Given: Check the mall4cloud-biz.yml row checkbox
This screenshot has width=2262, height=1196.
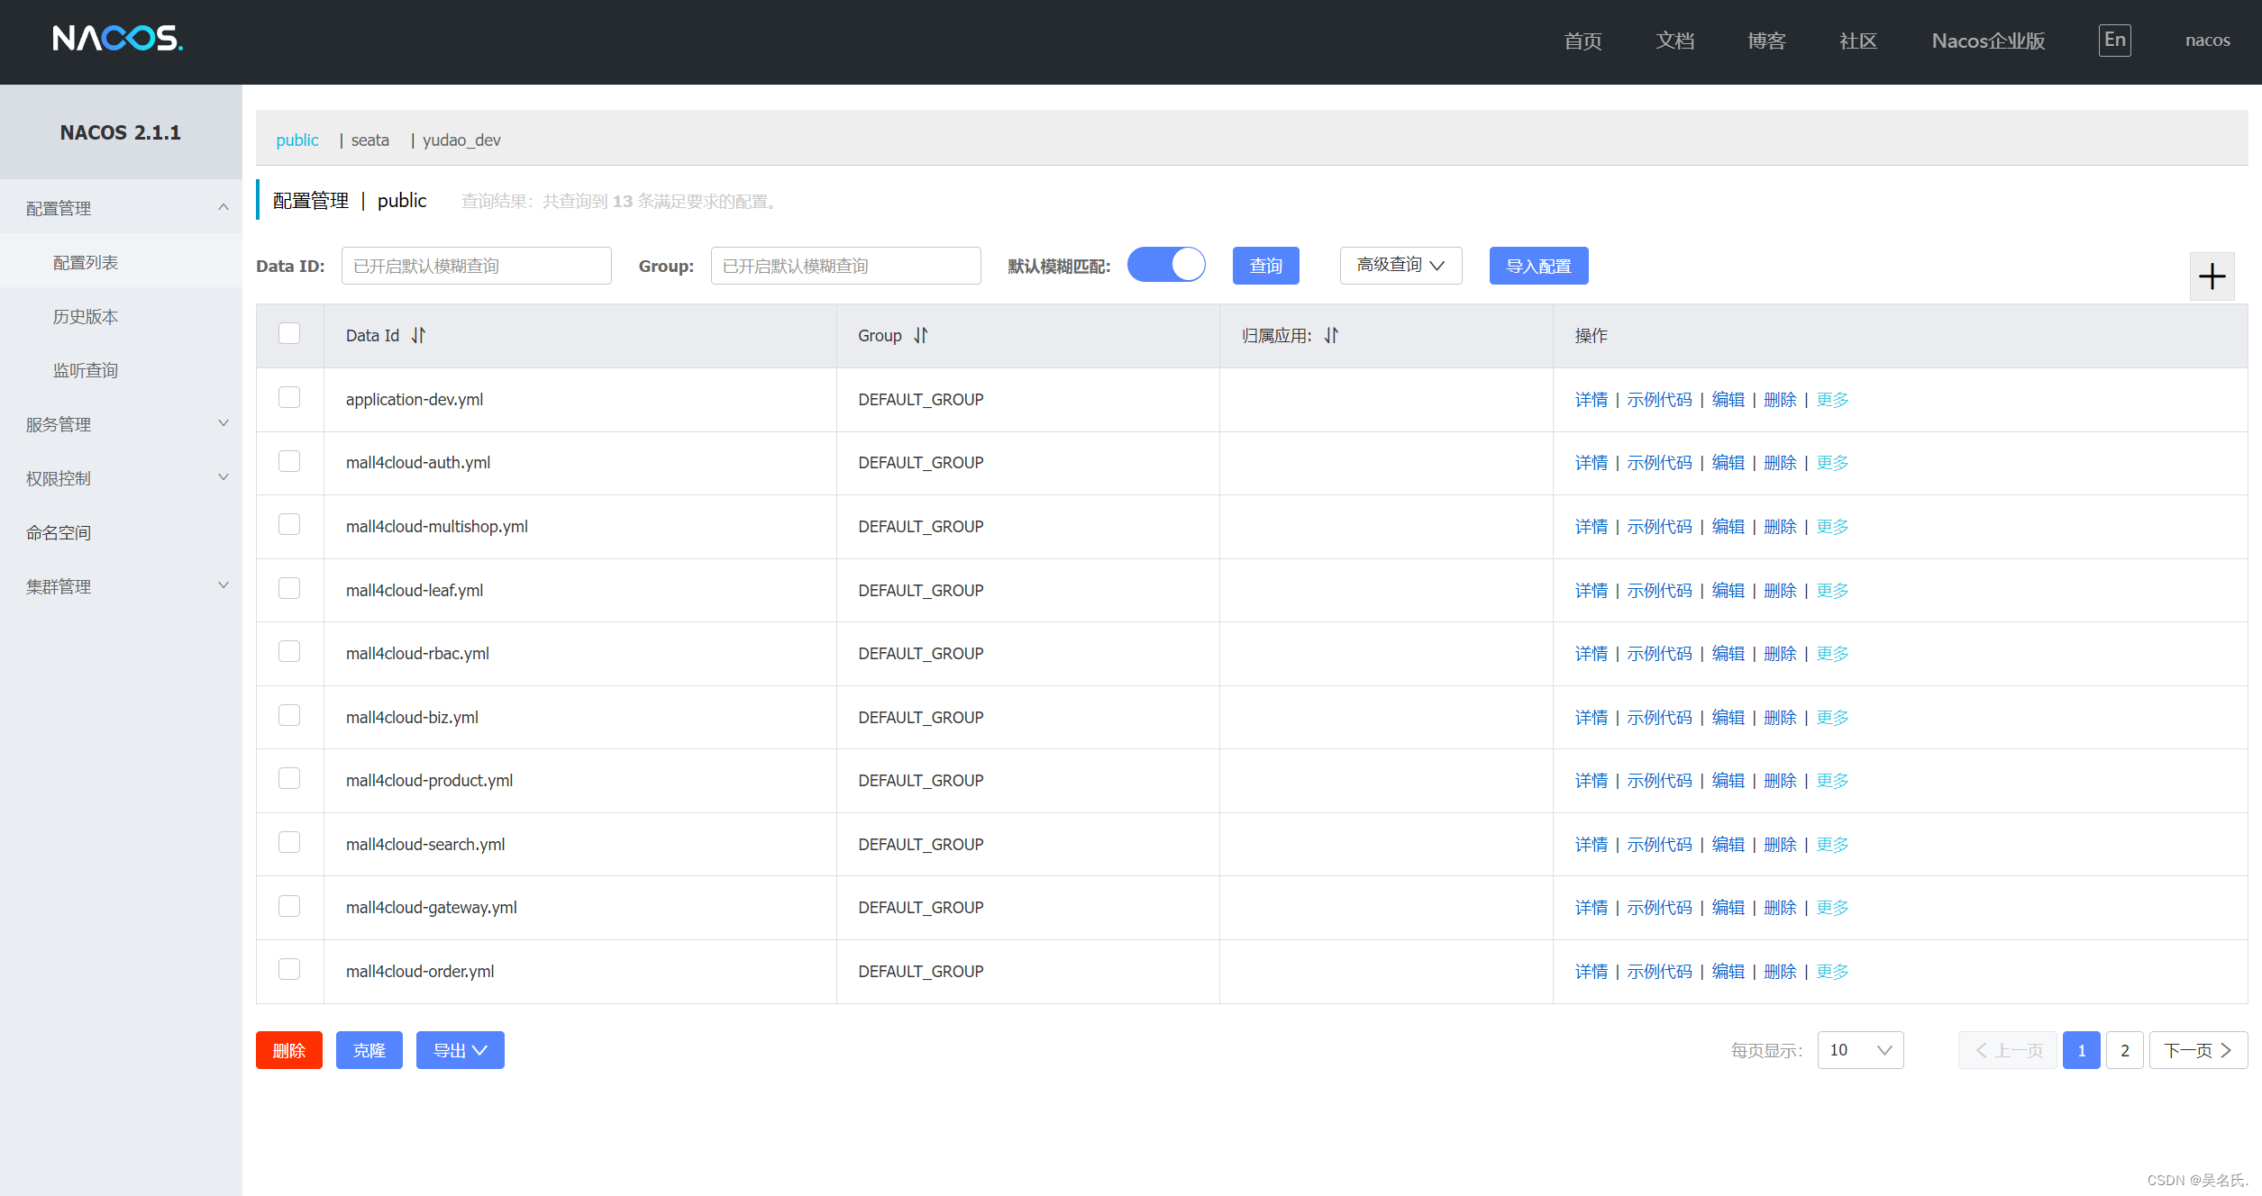Looking at the screenshot, I should (289, 715).
